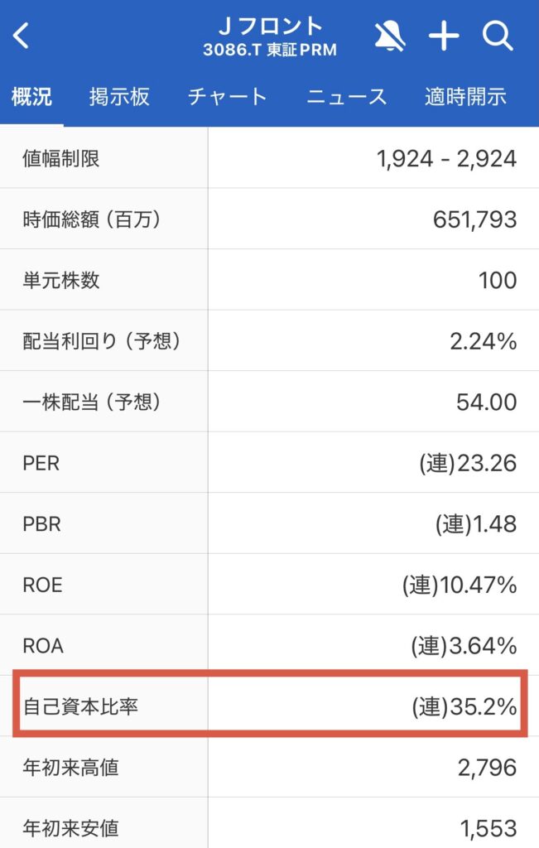539x848 pixels.
Task: Open the 適時開示 tab
Action: [x=464, y=97]
